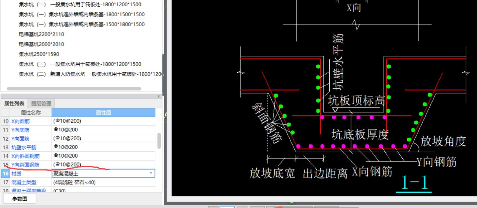Click the Y向钢筋 label in the diagram
This screenshot has height=208, width=477.
click(x=437, y=162)
